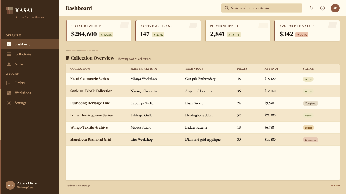
Task: Open the Kasai Geometric Series collection
Action: click(x=89, y=79)
